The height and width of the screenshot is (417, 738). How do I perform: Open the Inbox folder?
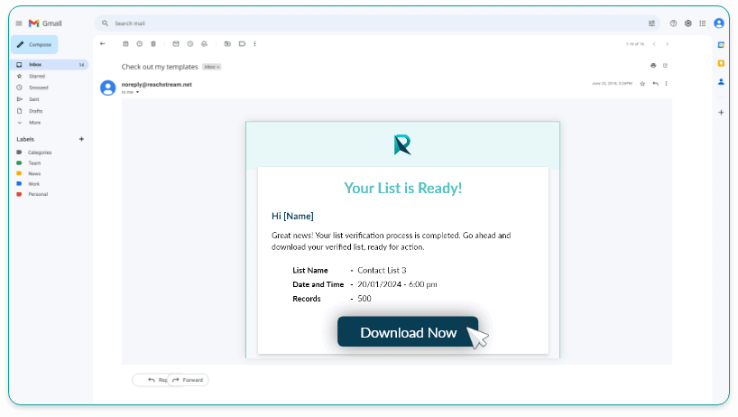pyautogui.click(x=49, y=64)
